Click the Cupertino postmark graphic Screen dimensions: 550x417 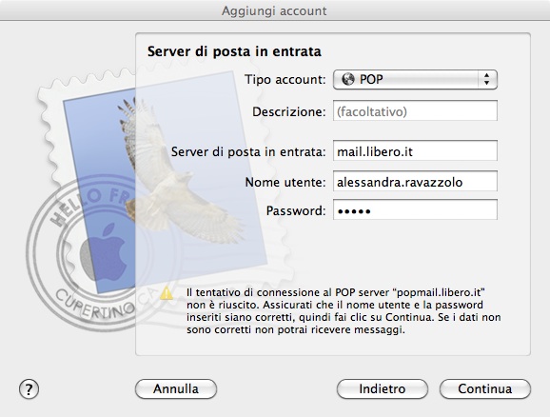pyautogui.click(x=88, y=260)
